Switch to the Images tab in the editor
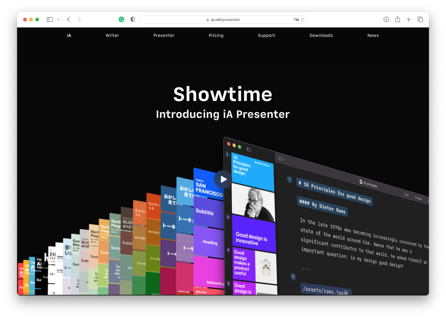The width and height of the screenshot is (446, 318). click(x=418, y=198)
